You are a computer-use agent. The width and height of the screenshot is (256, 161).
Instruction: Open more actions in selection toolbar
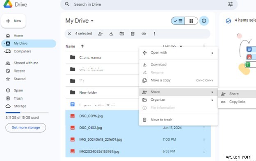[154, 34]
